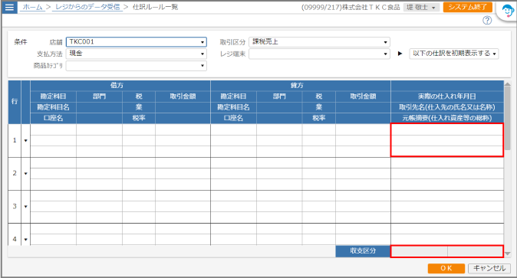Click the 取引先名(仕入先の氏名又は名称) header
Screen dimensions: 517x278
(447, 107)
